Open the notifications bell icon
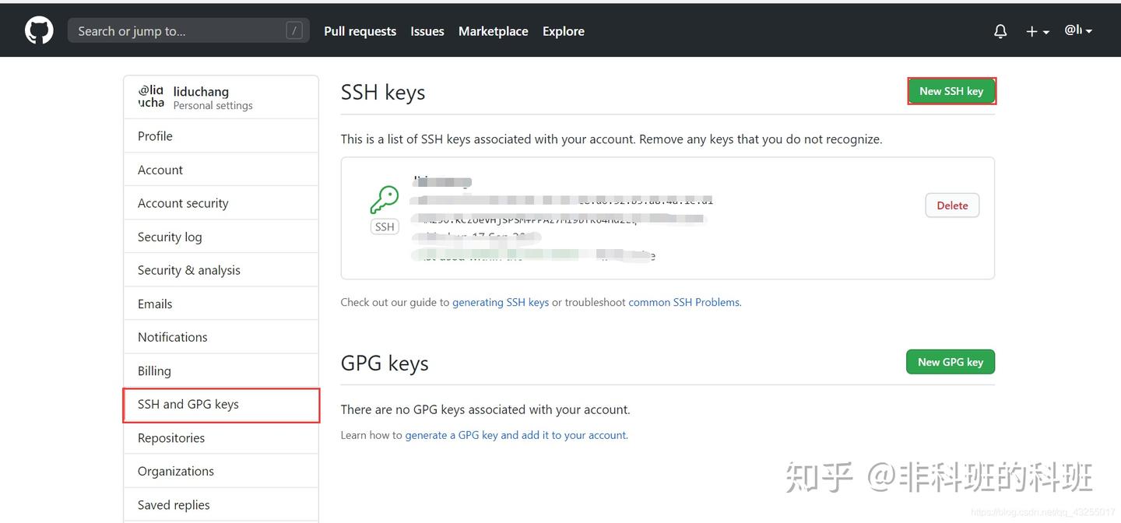Viewport: 1121px width, 523px height. (1000, 31)
